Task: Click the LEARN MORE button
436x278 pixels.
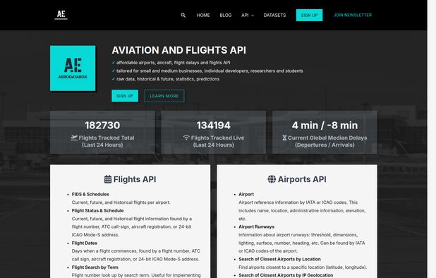Action: coord(164,96)
